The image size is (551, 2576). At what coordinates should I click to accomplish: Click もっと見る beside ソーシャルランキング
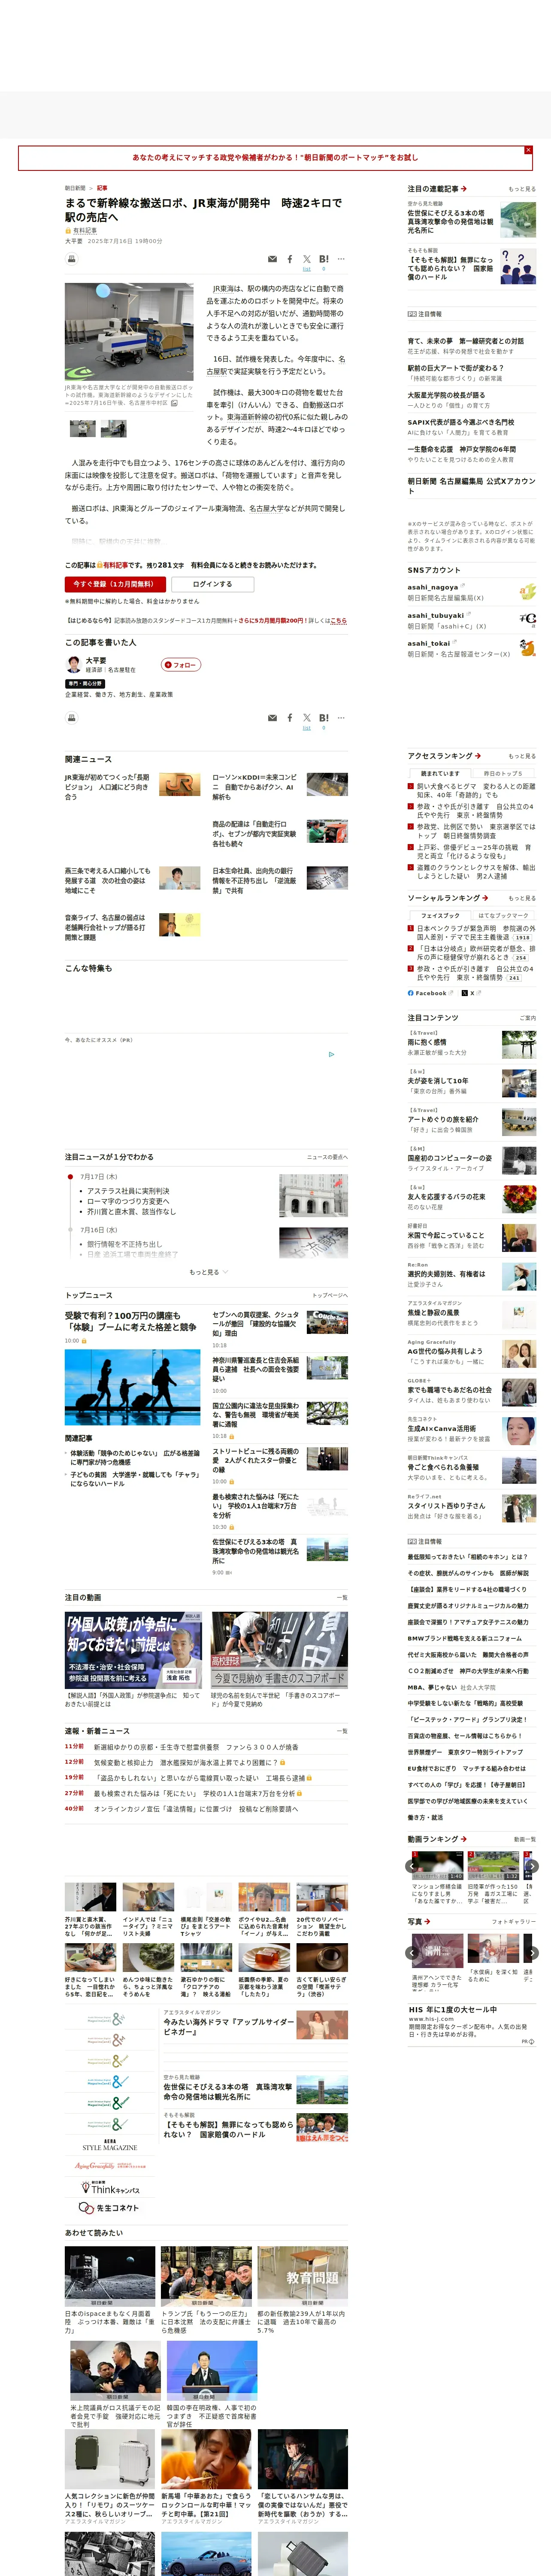tap(522, 898)
